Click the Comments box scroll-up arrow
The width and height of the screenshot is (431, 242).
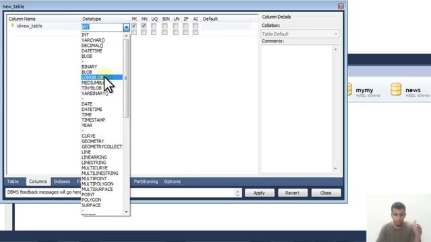click(x=335, y=49)
